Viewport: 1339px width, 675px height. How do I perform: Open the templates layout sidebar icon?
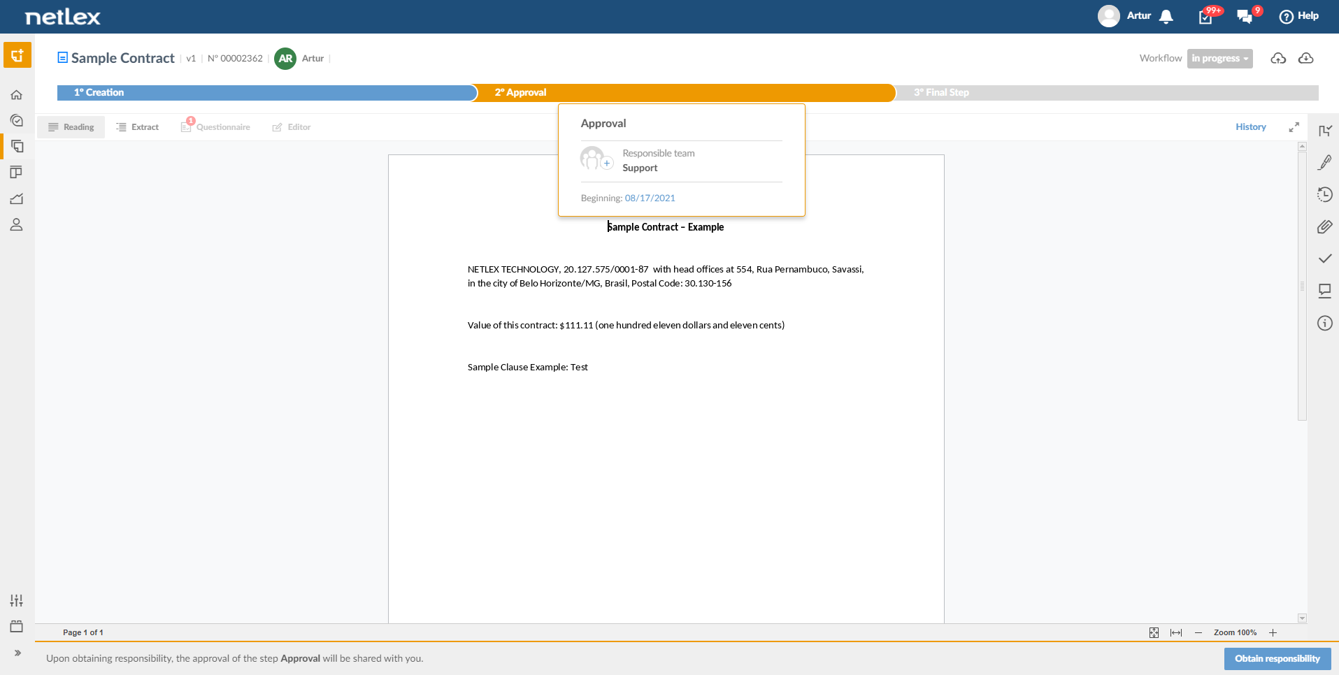pos(17,172)
